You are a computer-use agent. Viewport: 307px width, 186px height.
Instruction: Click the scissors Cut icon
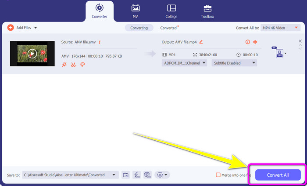[73, 65]
